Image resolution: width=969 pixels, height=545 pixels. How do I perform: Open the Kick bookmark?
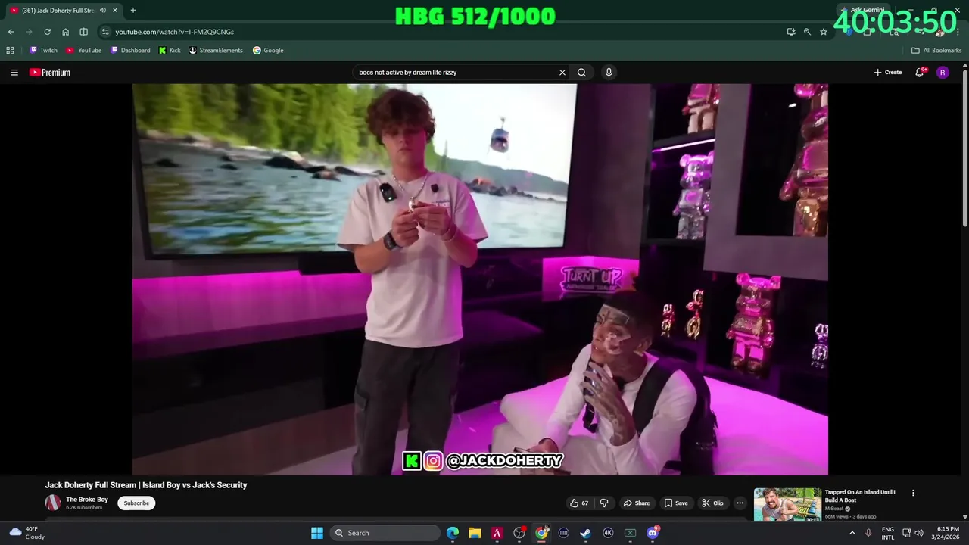[x=170, y=51]
